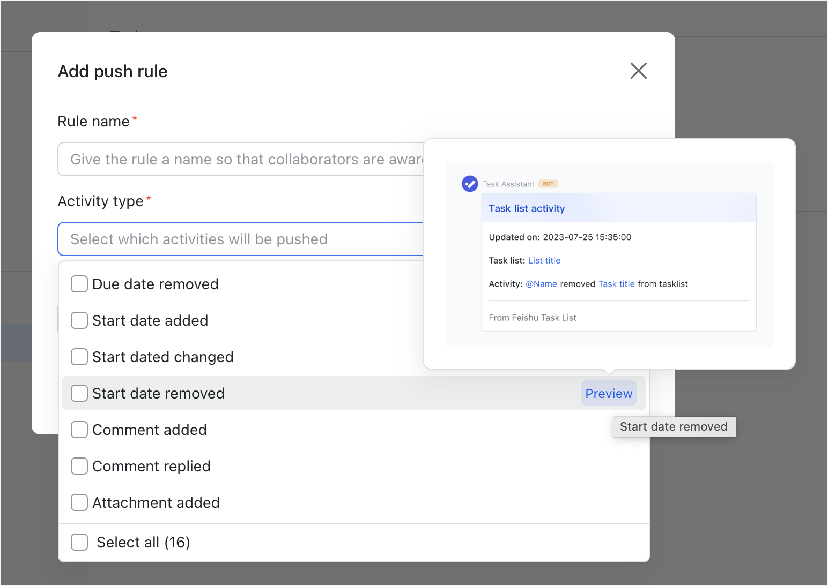Enable the Comment added option
This screenshot has height=586, width=828.
79,429
